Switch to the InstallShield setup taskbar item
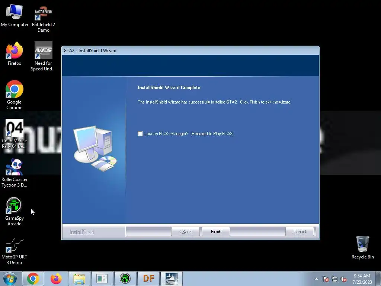 172,279
